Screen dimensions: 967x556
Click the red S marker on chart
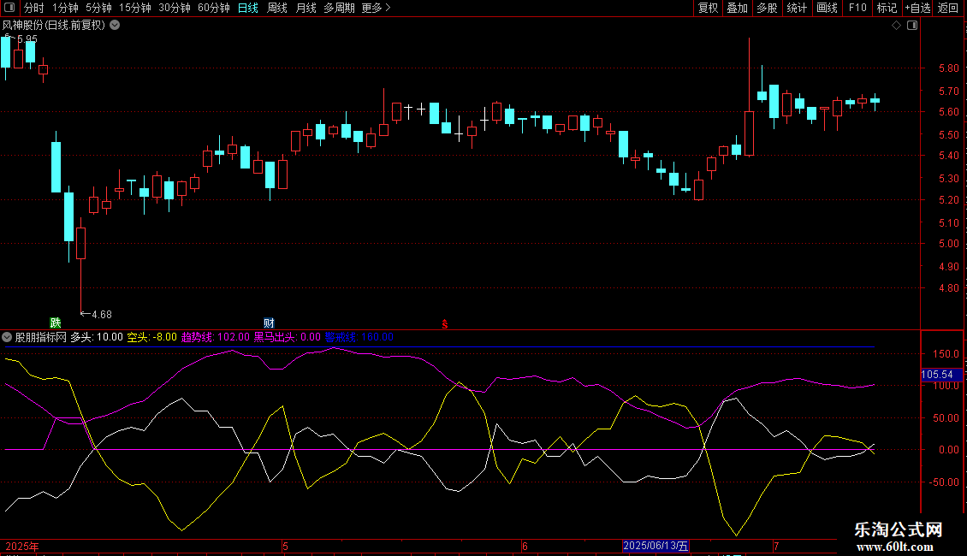click(x=445, y=324)
